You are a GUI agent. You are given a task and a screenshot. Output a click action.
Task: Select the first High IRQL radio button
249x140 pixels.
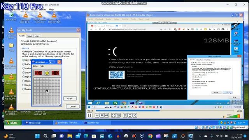[23, 60]
